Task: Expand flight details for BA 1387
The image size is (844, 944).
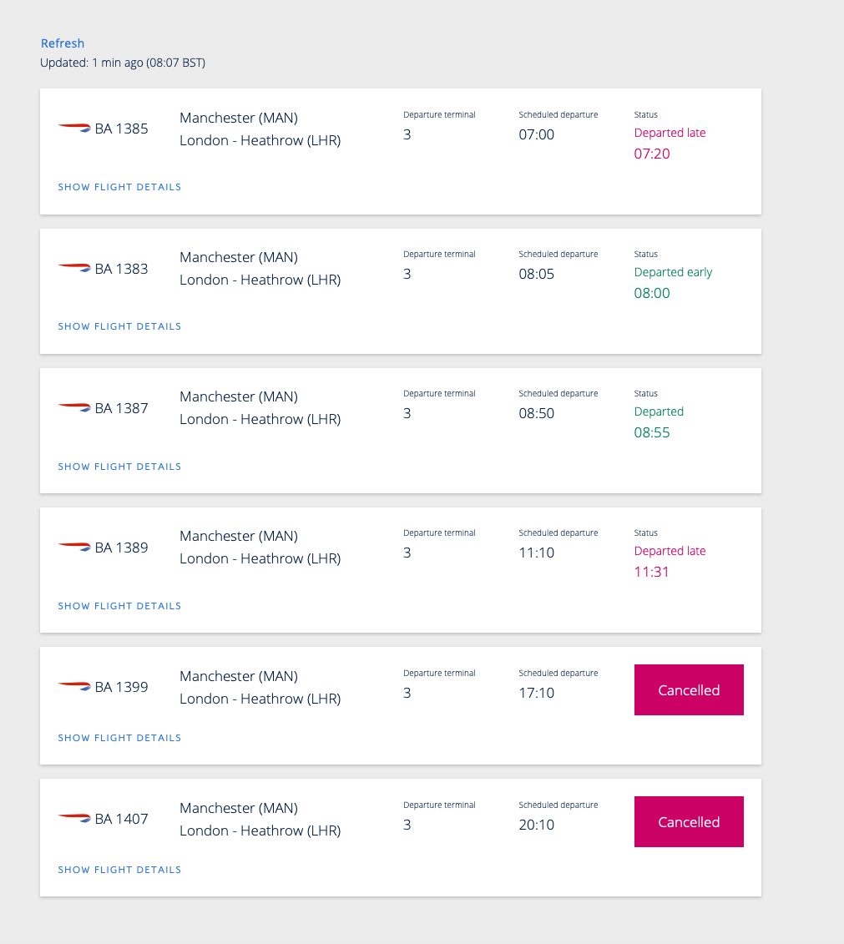Action: pyautogui.click(x=120, y=467)
